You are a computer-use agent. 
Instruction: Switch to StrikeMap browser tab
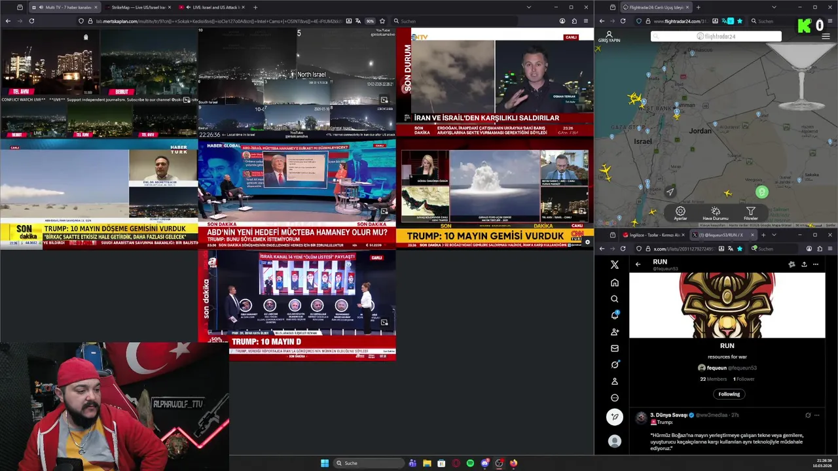coord(137,7)
